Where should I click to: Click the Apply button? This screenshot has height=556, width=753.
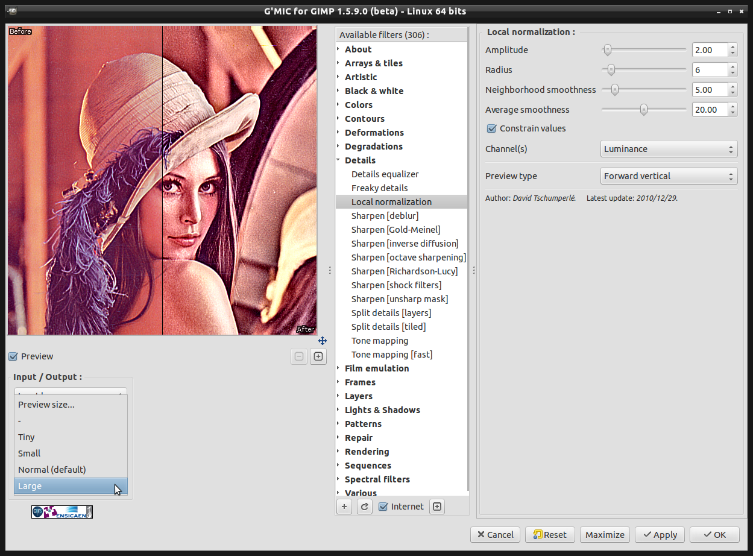coord(660,535)
